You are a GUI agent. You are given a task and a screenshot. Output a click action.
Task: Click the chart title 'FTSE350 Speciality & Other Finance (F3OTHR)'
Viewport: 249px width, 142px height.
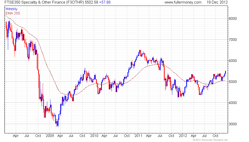point(44,2)
